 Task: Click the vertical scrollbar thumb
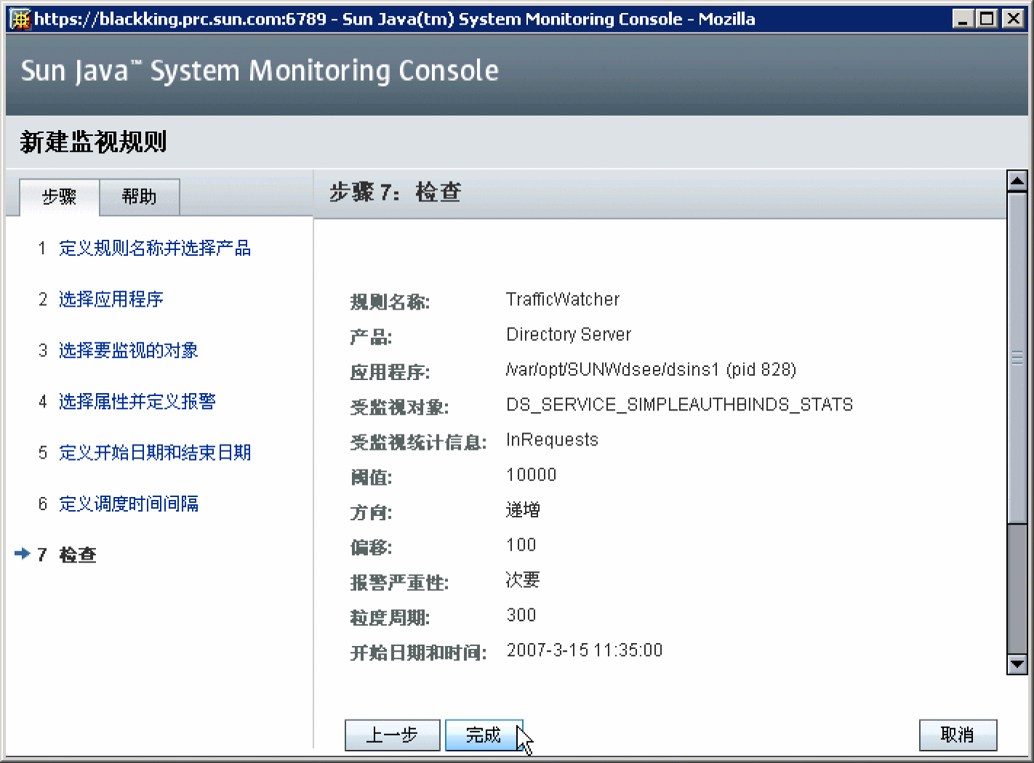pos(1017,357)
